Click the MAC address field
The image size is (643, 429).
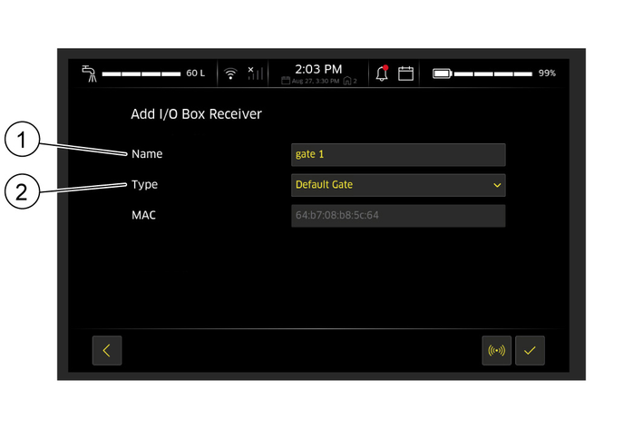point(397,216)
